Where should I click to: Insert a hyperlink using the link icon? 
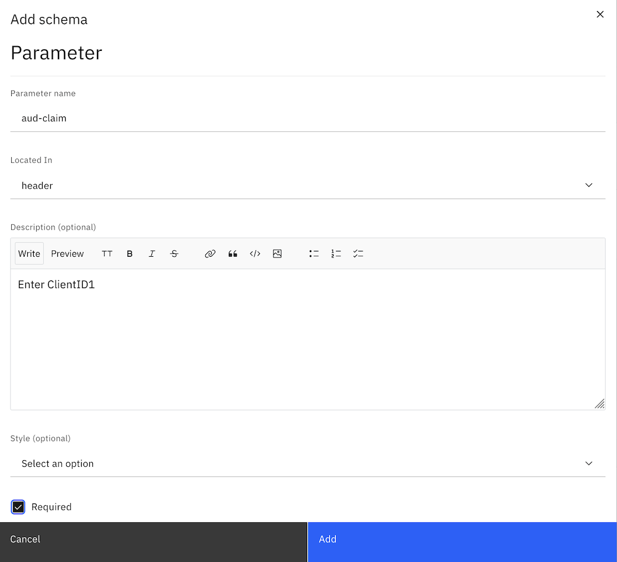[x=210, y=253]
